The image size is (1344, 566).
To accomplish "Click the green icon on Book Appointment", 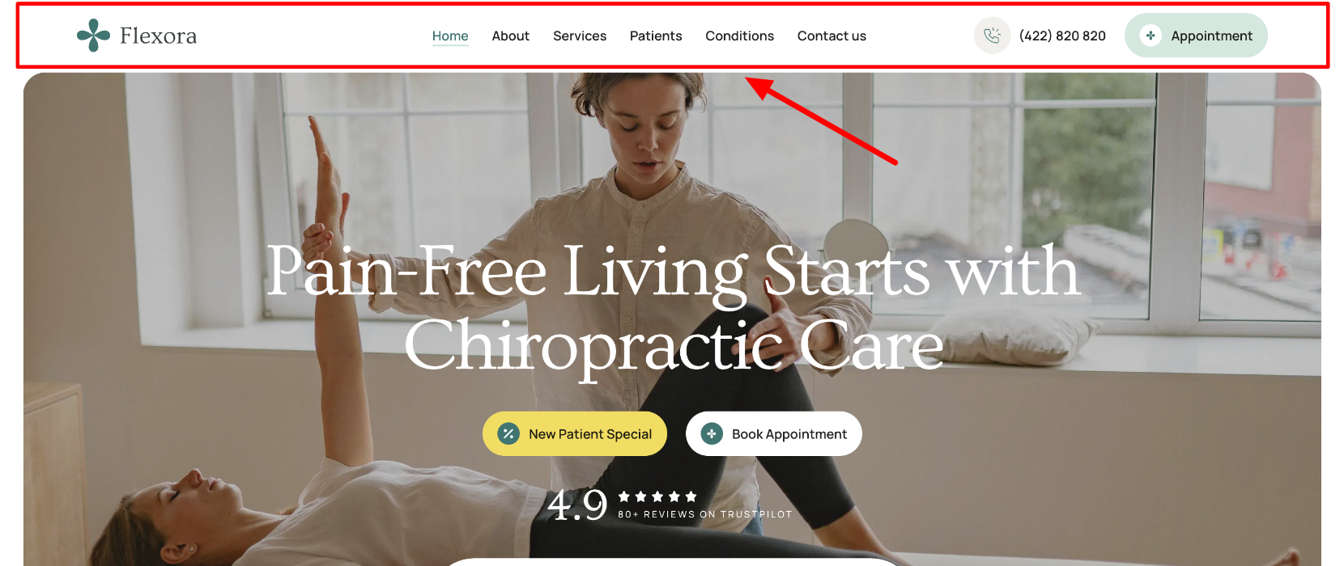I will click(x=712, y=434).
